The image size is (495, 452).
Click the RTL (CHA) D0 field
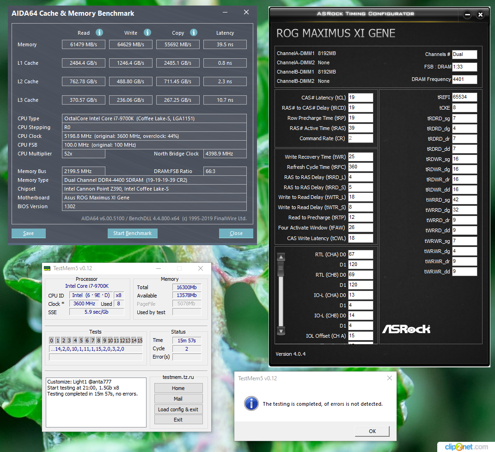coord(361,254)
